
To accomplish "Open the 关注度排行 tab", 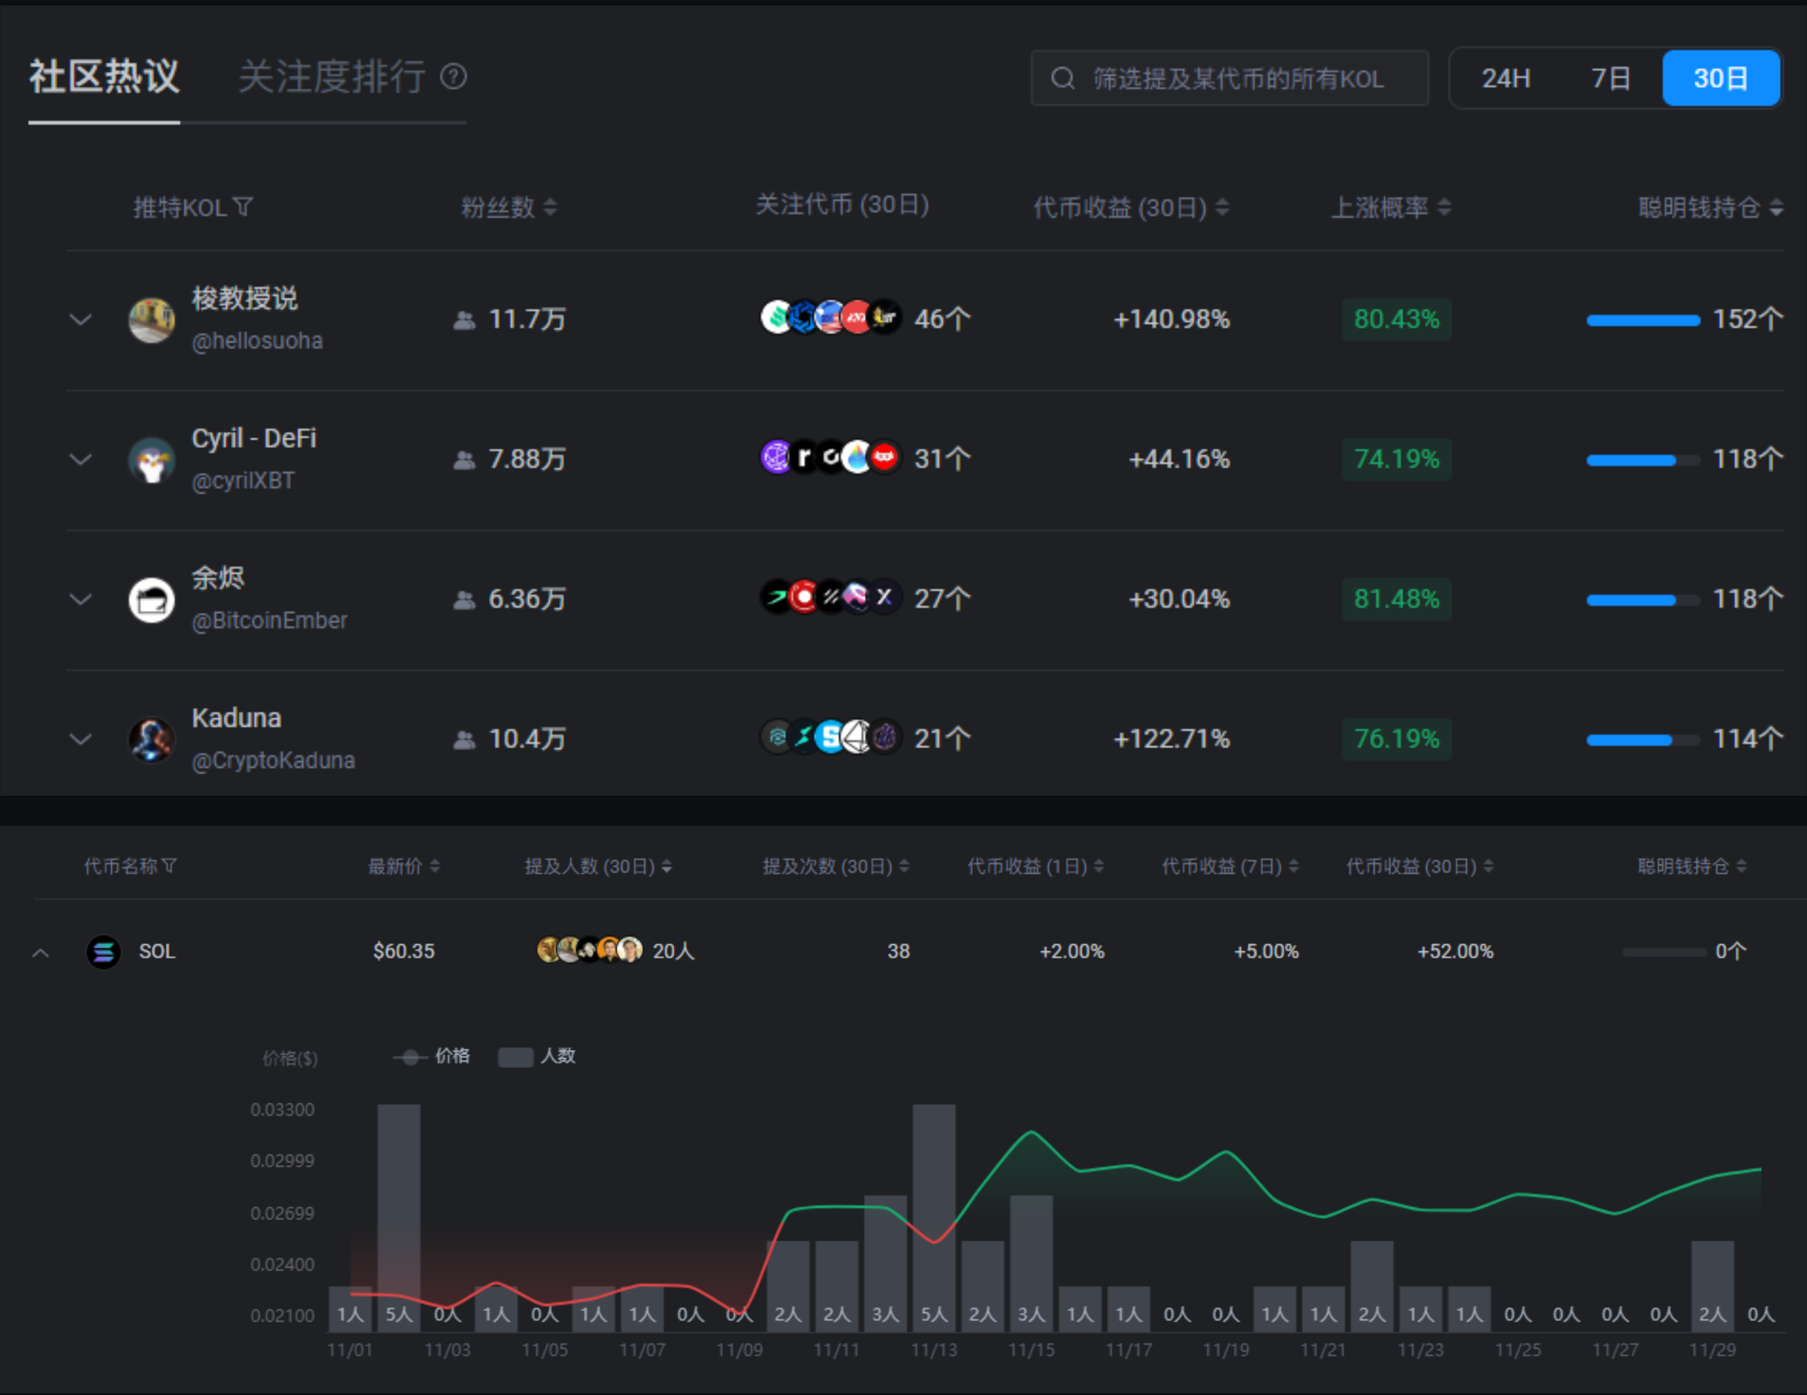I will (x=331, y=77).
